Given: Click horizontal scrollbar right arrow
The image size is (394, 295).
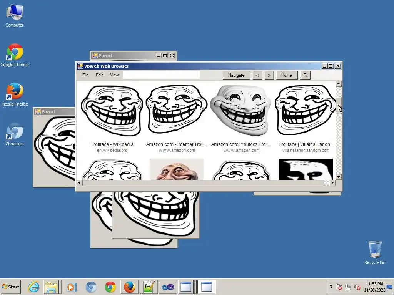Looking at the screenshot, I should 332,182.
